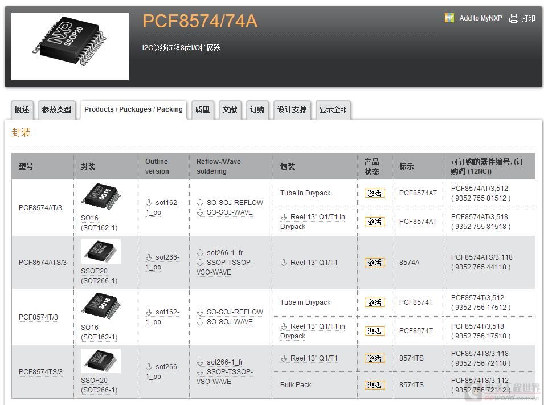544x405 pixels.
Task: Click 激活 status badge for PCF8574TS/3,112
Action: click(375, 385)
